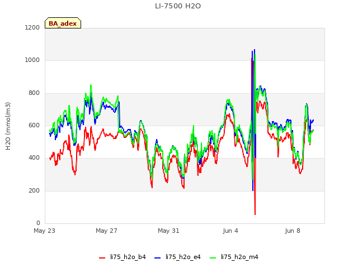
Task: Click the 1200 y-axis tick label
Action: pyautogui.click(x=32, y=27)
